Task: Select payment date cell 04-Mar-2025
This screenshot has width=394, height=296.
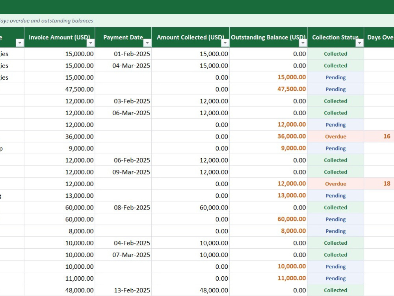Action: point(123,66)
